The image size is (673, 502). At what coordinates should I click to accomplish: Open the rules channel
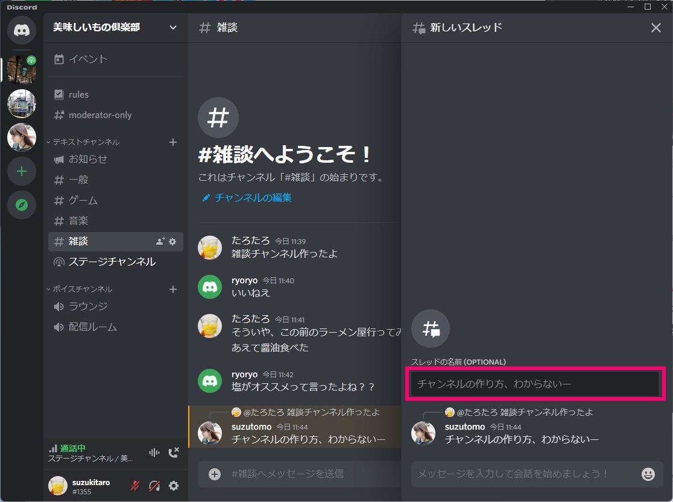(115, 95)
